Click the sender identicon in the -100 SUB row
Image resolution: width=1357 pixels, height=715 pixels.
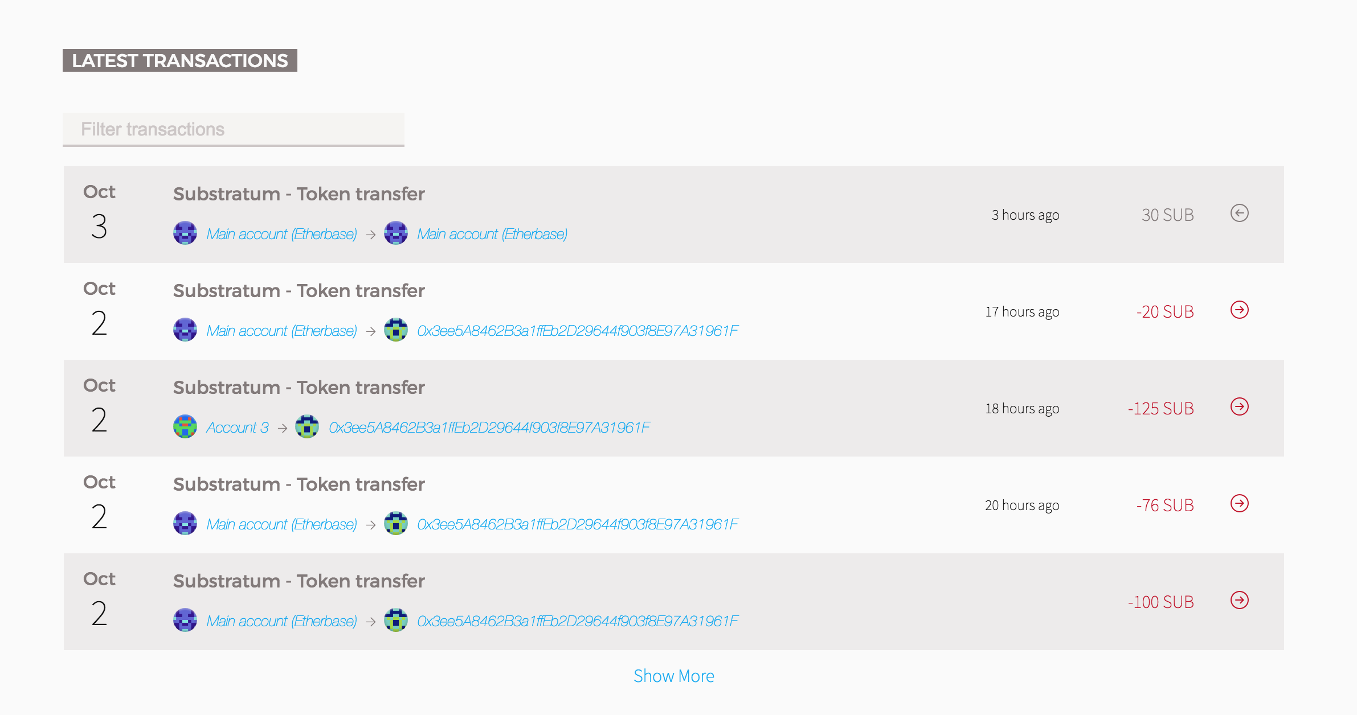pos(185,620)
